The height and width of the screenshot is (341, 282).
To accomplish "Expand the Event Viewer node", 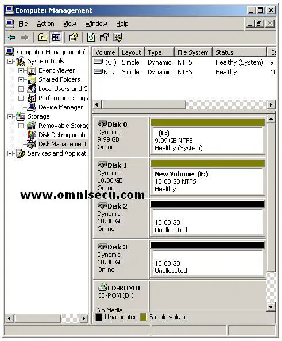I will click(x=21, y=70).
